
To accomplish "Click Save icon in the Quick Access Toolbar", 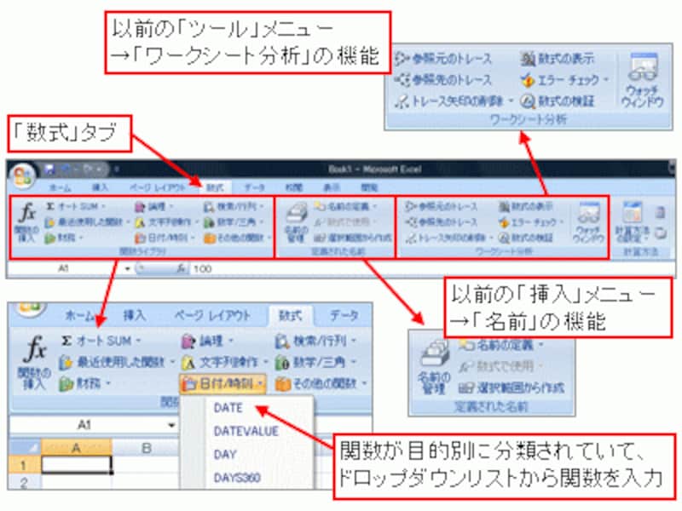I will coord(49,169).
